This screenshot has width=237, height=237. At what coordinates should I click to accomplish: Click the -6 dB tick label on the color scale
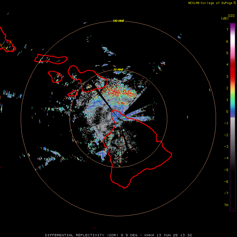tap(226, 182)
